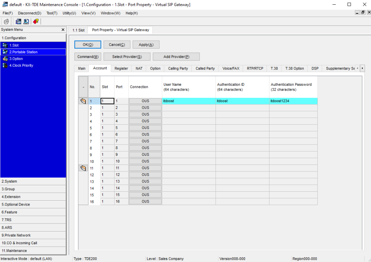Click the Clock Priority icon in System Menu
Screen dimensions: 371x262
(5, 65)
